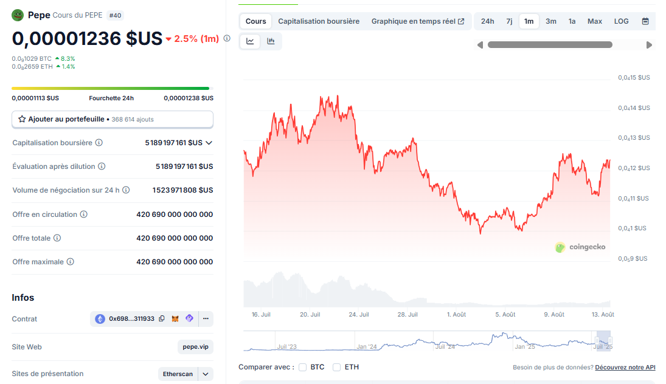Click the circulating supply value 420 690 000 000 000
The image size is (666, 384).
(175, 214)
